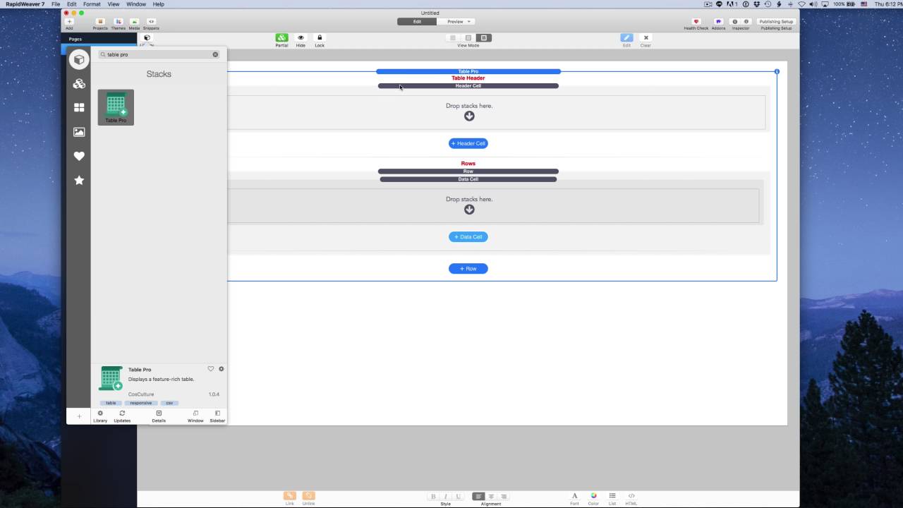
Task: Open the Window menu
Action: [x=136, y=4]
